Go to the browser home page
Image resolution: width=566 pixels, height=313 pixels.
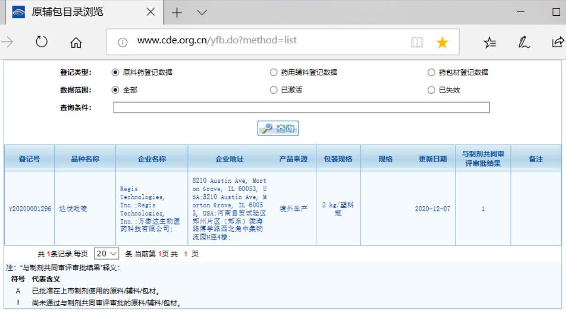76,41
